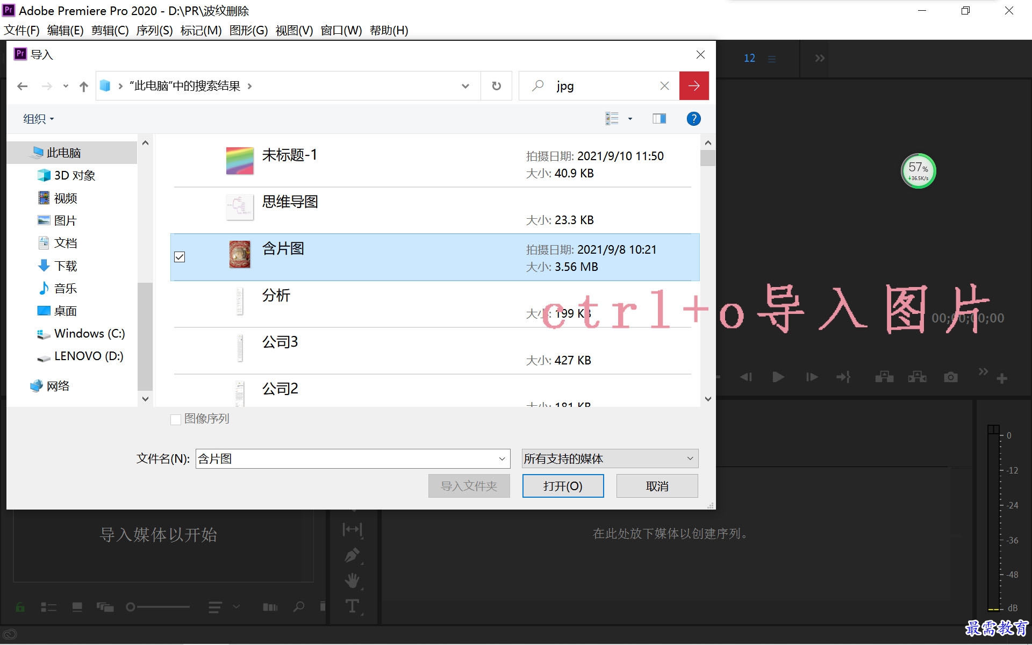Select the Slip tool in tools panel

click(352, 530)
